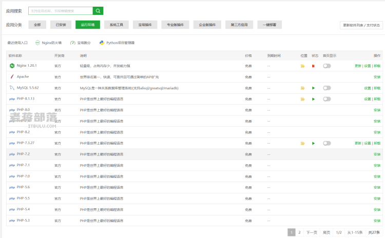
Task: Select the 一键部署 category tab
Action: click(269, 25)
